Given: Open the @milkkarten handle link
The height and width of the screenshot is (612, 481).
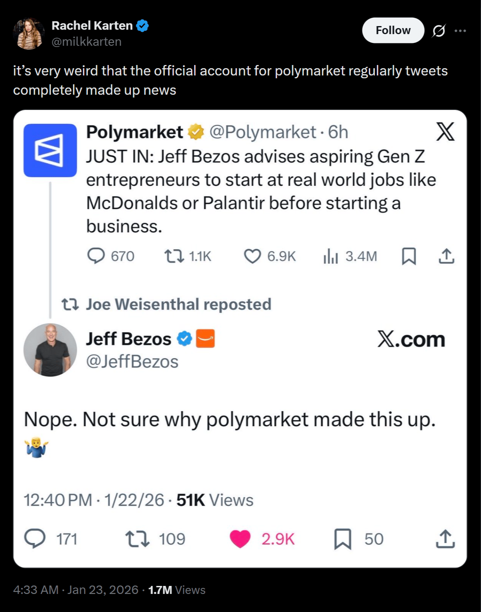Looking at the screenshot, I should point(86,42).
